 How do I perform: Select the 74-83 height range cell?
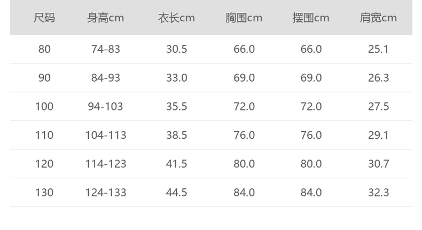click(x=106, y=49)
